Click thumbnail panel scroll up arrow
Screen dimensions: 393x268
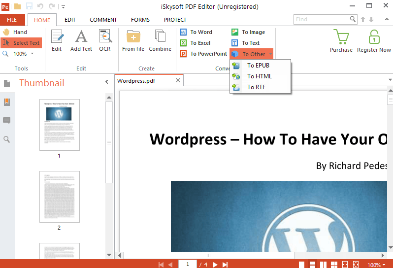(109, 97)
